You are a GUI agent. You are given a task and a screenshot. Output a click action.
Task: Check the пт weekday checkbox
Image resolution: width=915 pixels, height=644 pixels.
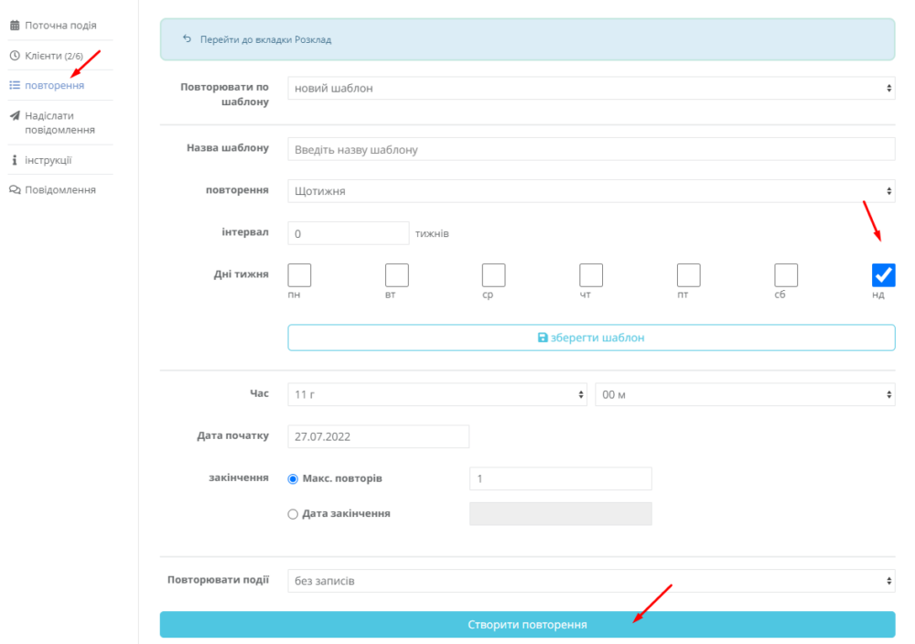click(x=689, y=274)
